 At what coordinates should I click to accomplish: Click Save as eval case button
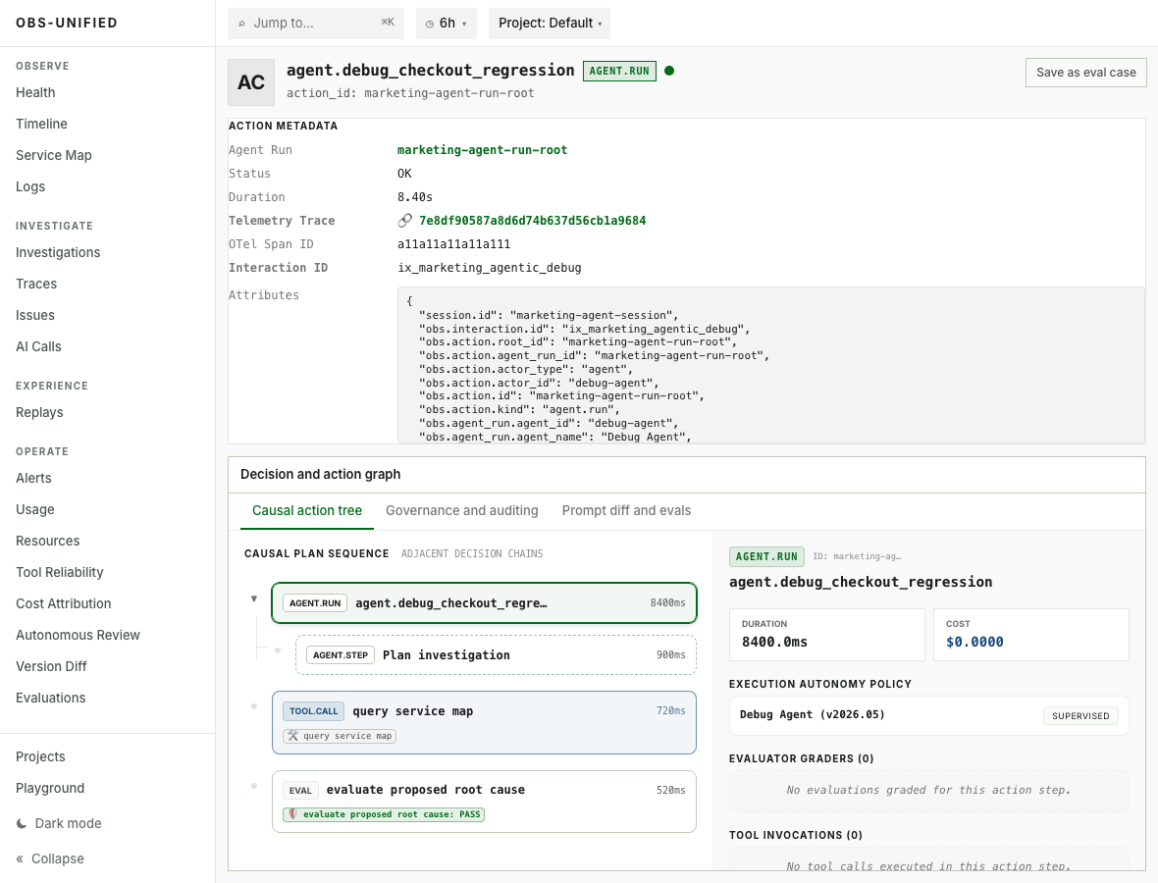1085,73
